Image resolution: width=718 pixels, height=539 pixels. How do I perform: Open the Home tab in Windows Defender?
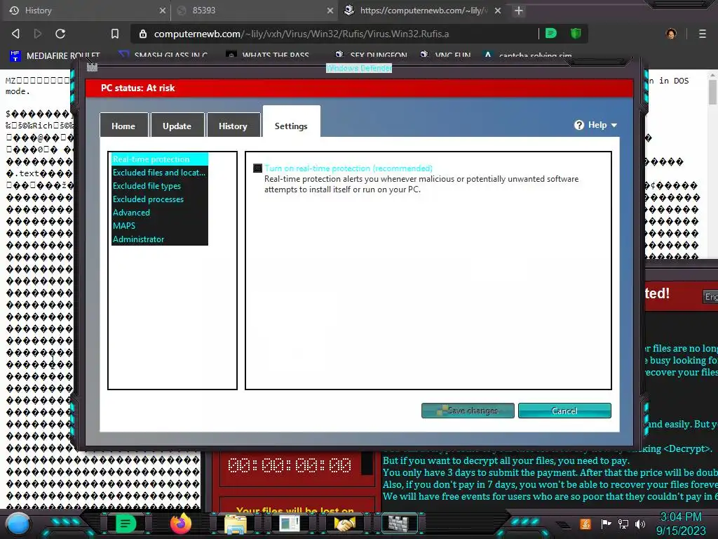click(x=123, y=126)
